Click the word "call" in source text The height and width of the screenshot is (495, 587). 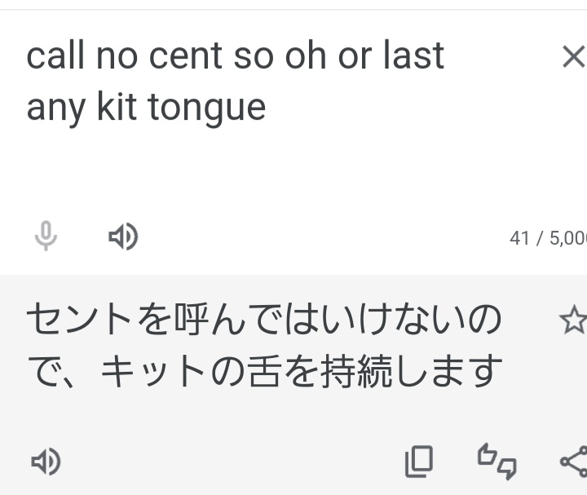(55, 56)
